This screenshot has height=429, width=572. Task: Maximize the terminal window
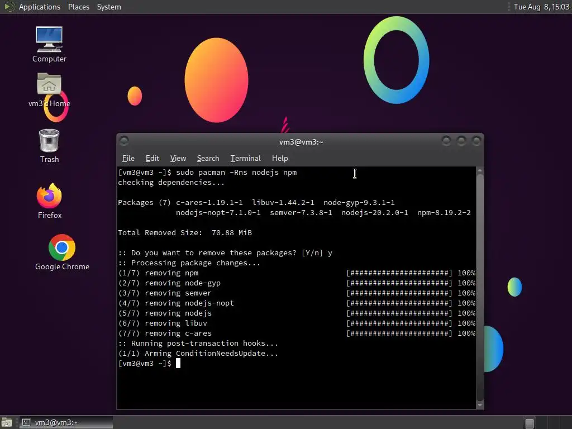(461, 140)
